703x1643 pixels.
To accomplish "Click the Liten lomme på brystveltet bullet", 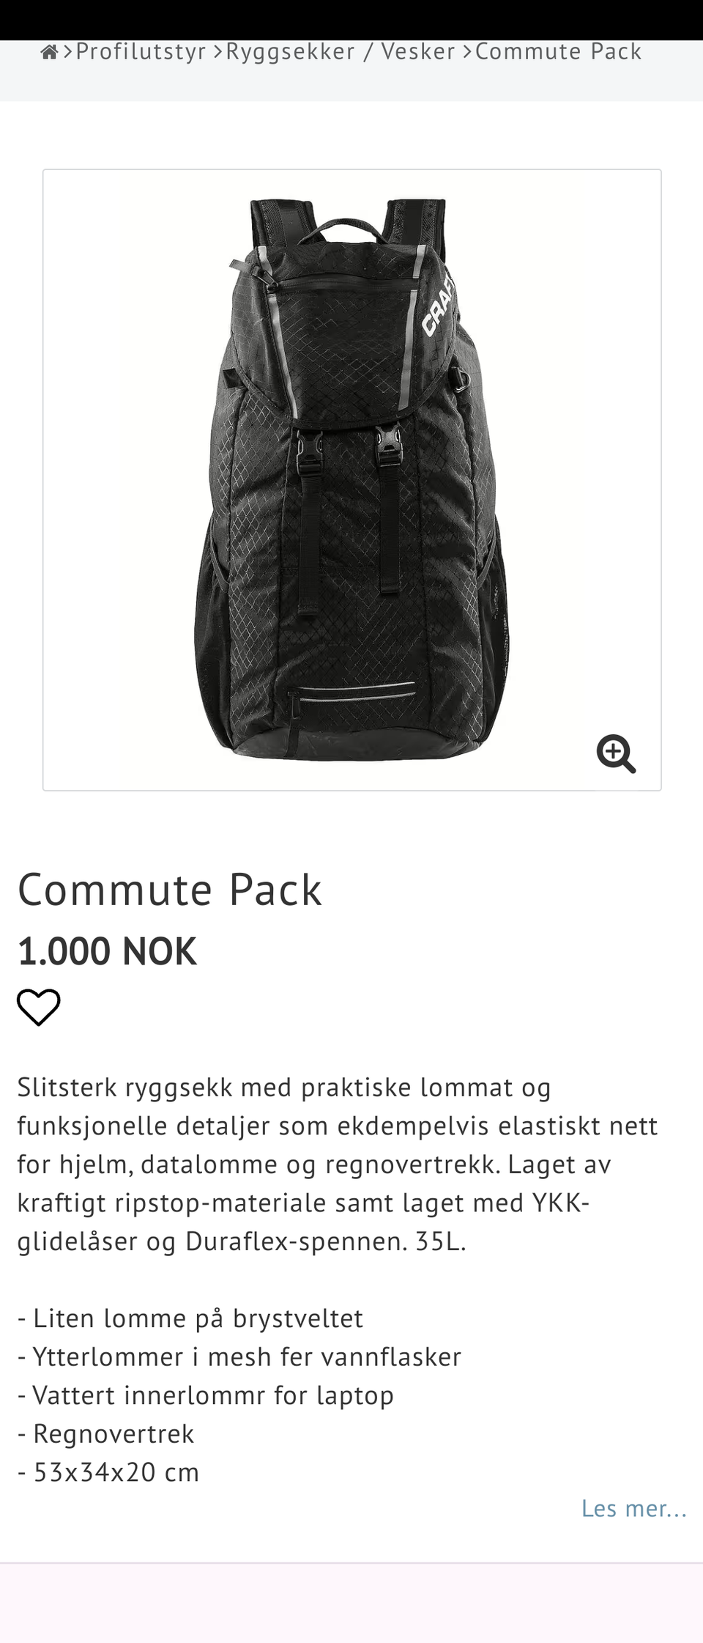I will tap(190, 1318).
